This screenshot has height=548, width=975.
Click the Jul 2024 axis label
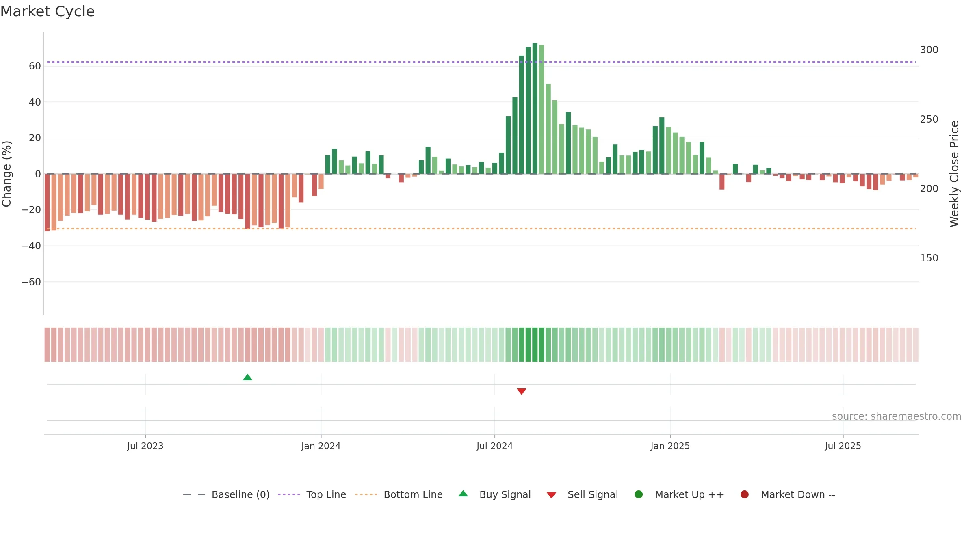(495, 446)
